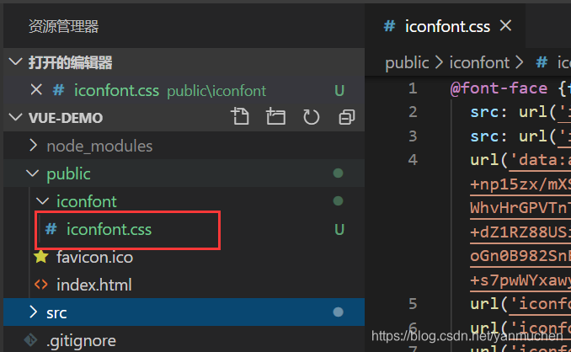
Task: Click line number 5 in the gutter
Action: pyautogui.click(x=413, y=304)
